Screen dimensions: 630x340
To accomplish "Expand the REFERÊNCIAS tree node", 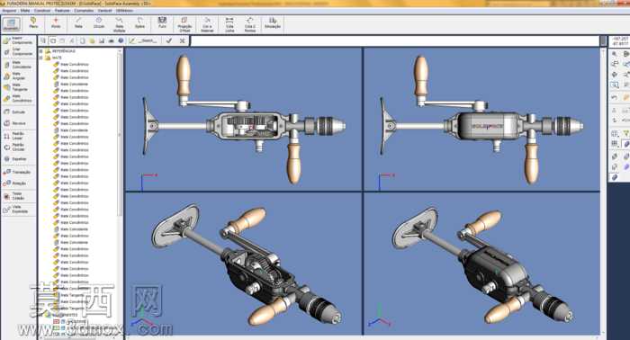I will coord(41,51).
